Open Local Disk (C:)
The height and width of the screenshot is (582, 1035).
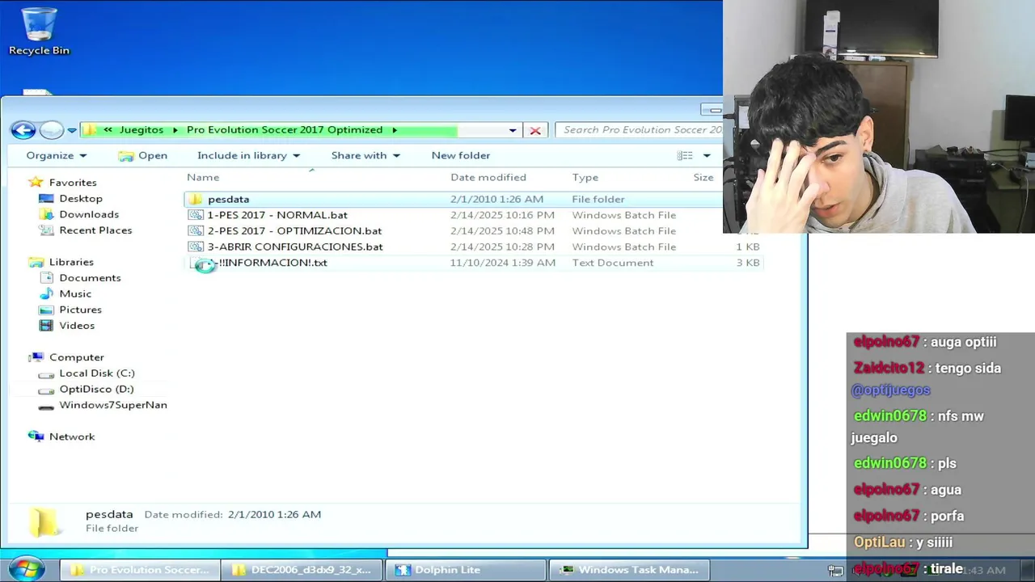(96, 373)
